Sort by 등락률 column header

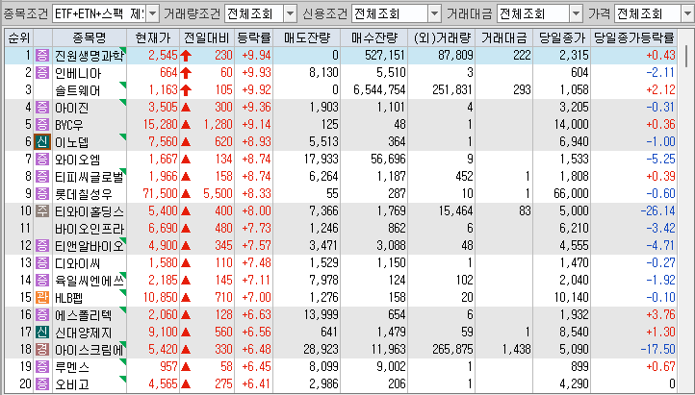tap(253, 37)
